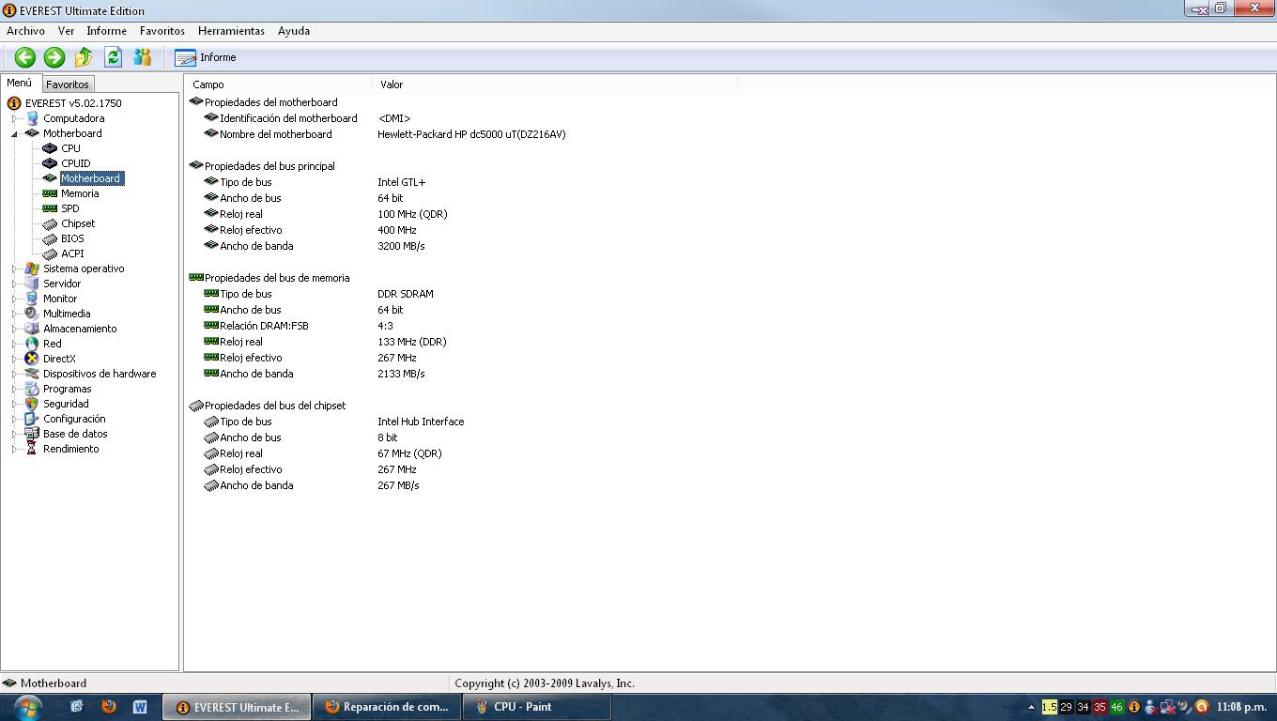This screenshot has height=721, width=1277.
Task: Switch to the Favoritos tab in sidebar
Action: click(x=67, y=84)
